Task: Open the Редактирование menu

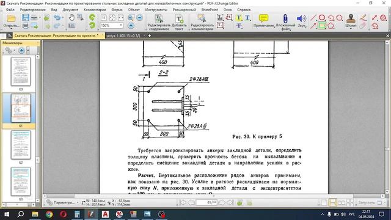Action: coord(32,10)
